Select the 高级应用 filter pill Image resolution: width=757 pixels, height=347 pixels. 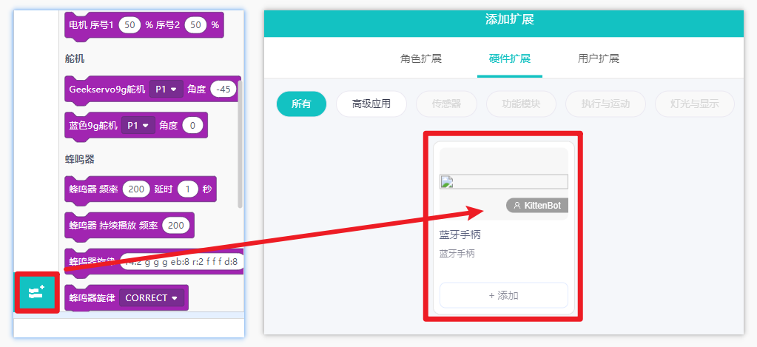pyautogui.click(x=371, y=104)
